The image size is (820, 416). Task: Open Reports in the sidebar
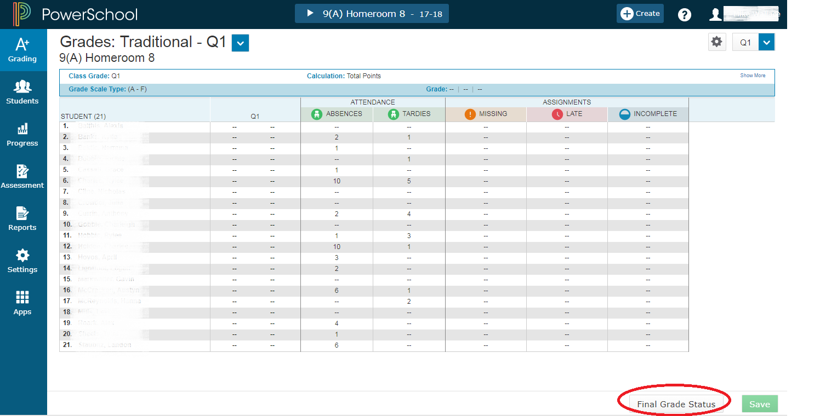(22, 218)
